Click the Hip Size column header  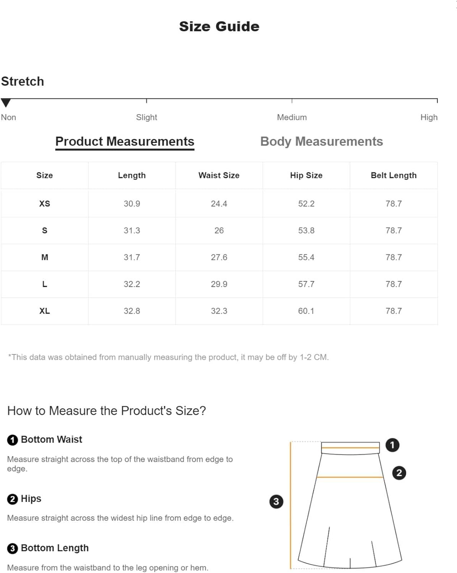[x=306, y=175]
